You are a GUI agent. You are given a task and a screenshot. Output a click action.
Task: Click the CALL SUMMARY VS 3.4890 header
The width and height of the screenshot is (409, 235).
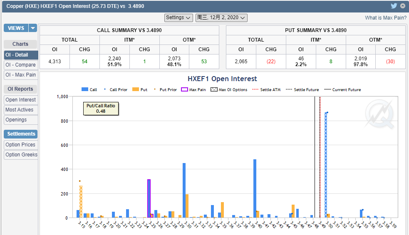[129, 30]
